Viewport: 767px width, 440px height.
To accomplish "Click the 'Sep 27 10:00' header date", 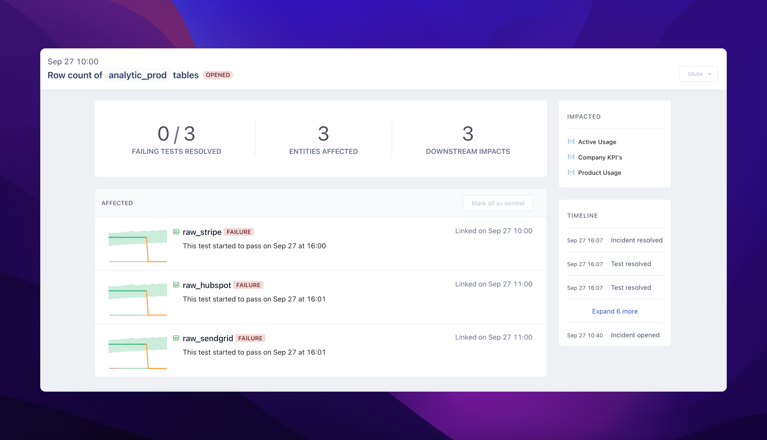I will click(x=73, y=61).
